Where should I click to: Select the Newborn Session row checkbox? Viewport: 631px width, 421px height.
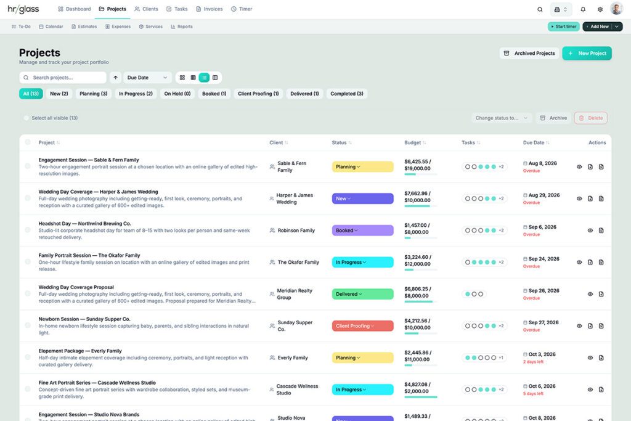point(28,325)
